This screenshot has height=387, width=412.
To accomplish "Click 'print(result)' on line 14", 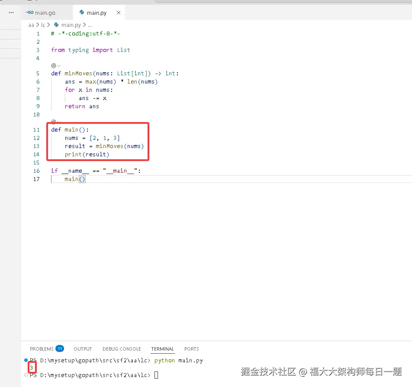I will tap(87, 155).
